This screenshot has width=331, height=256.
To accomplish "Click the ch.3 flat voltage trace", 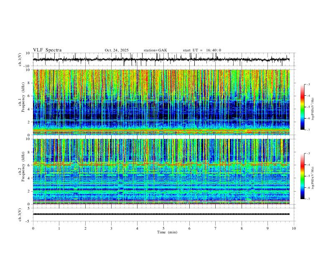I will click(x=161, y=214).
